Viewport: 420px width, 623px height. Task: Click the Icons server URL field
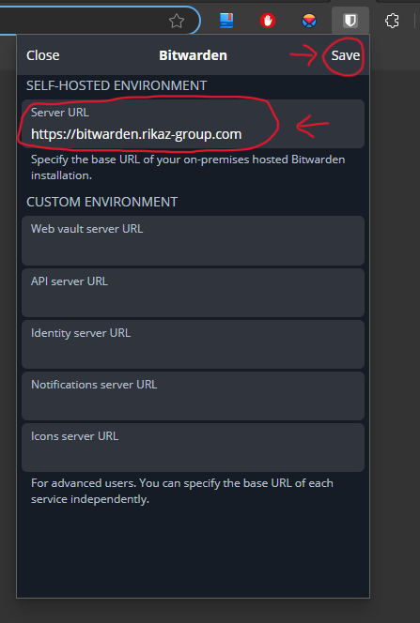coord(193,448)
